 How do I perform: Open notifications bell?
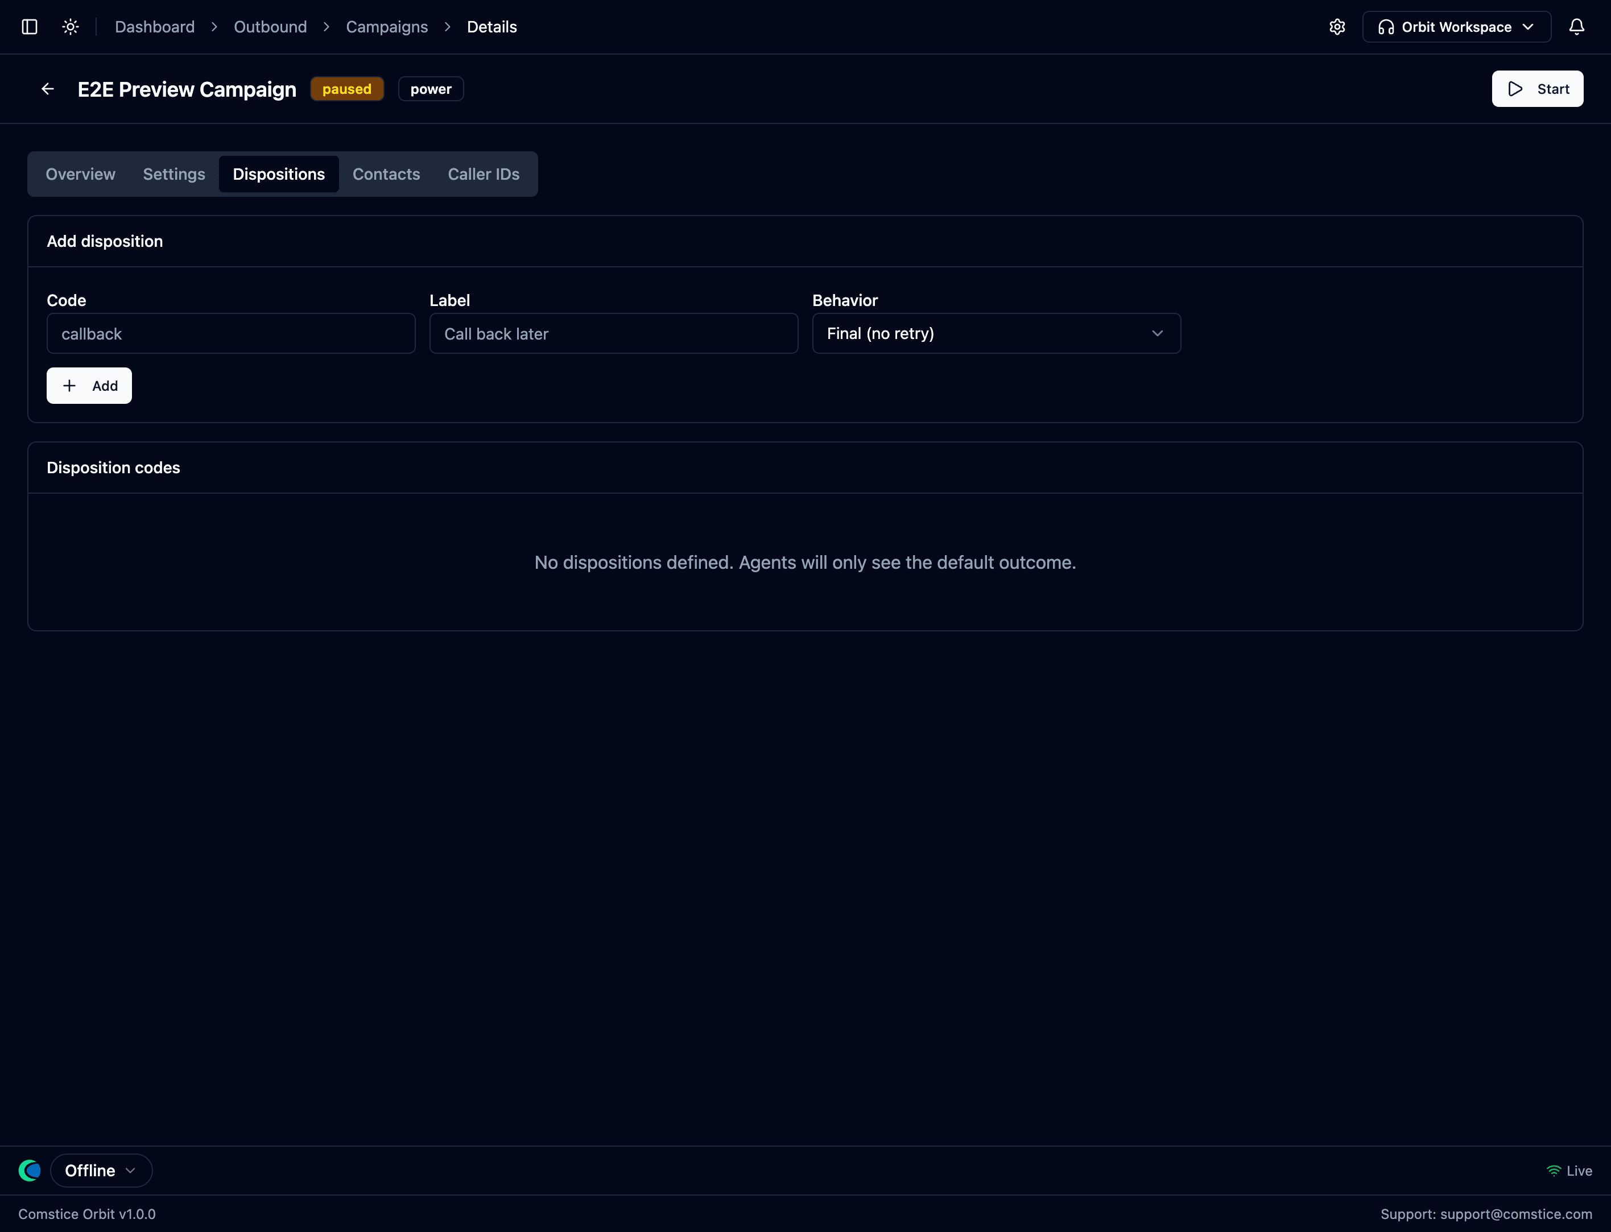(x=1576, y=27)
